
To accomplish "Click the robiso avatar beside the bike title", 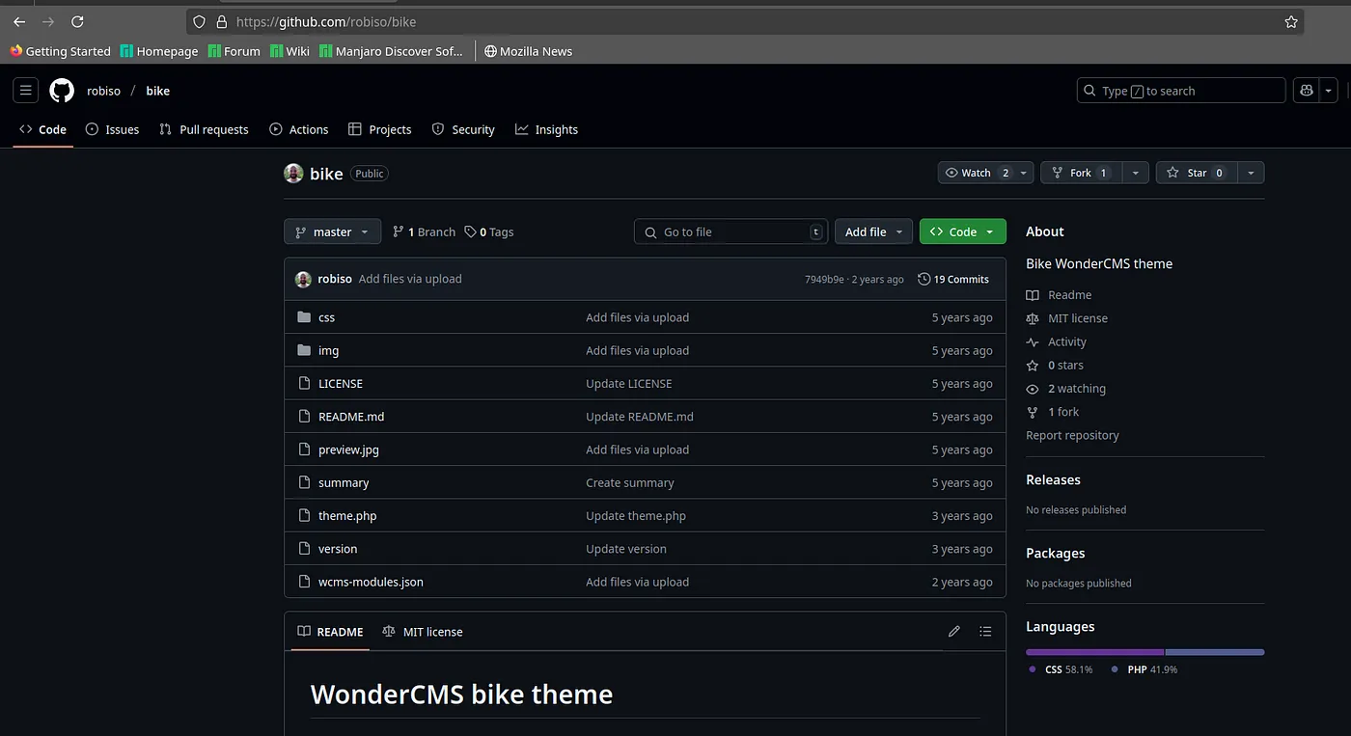I will [293, 174].
